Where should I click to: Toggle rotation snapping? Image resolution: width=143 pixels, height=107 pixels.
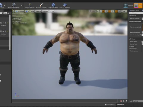click(109, 11)
